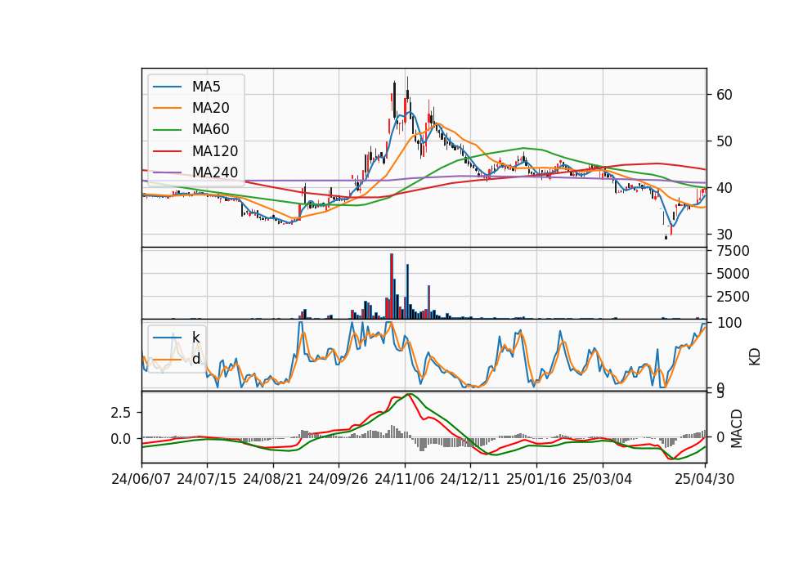Screen dimensions: 785x564
Task: Click the price axis value 30
Action: coord(724,235)
